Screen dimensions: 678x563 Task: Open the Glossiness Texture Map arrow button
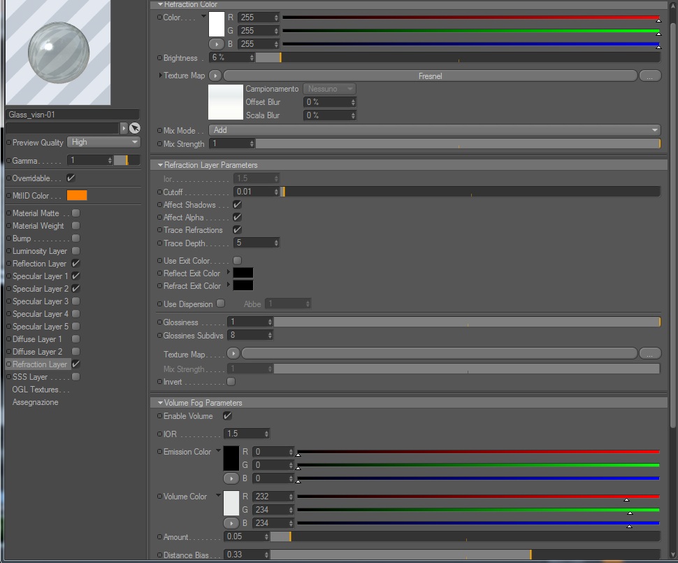coord(233,354)
